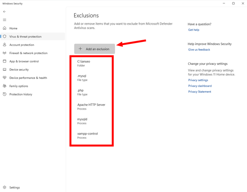The image size is (247, 192).
Task: Click 'Help improve Windows Security' heading
Action: (210, 44)
